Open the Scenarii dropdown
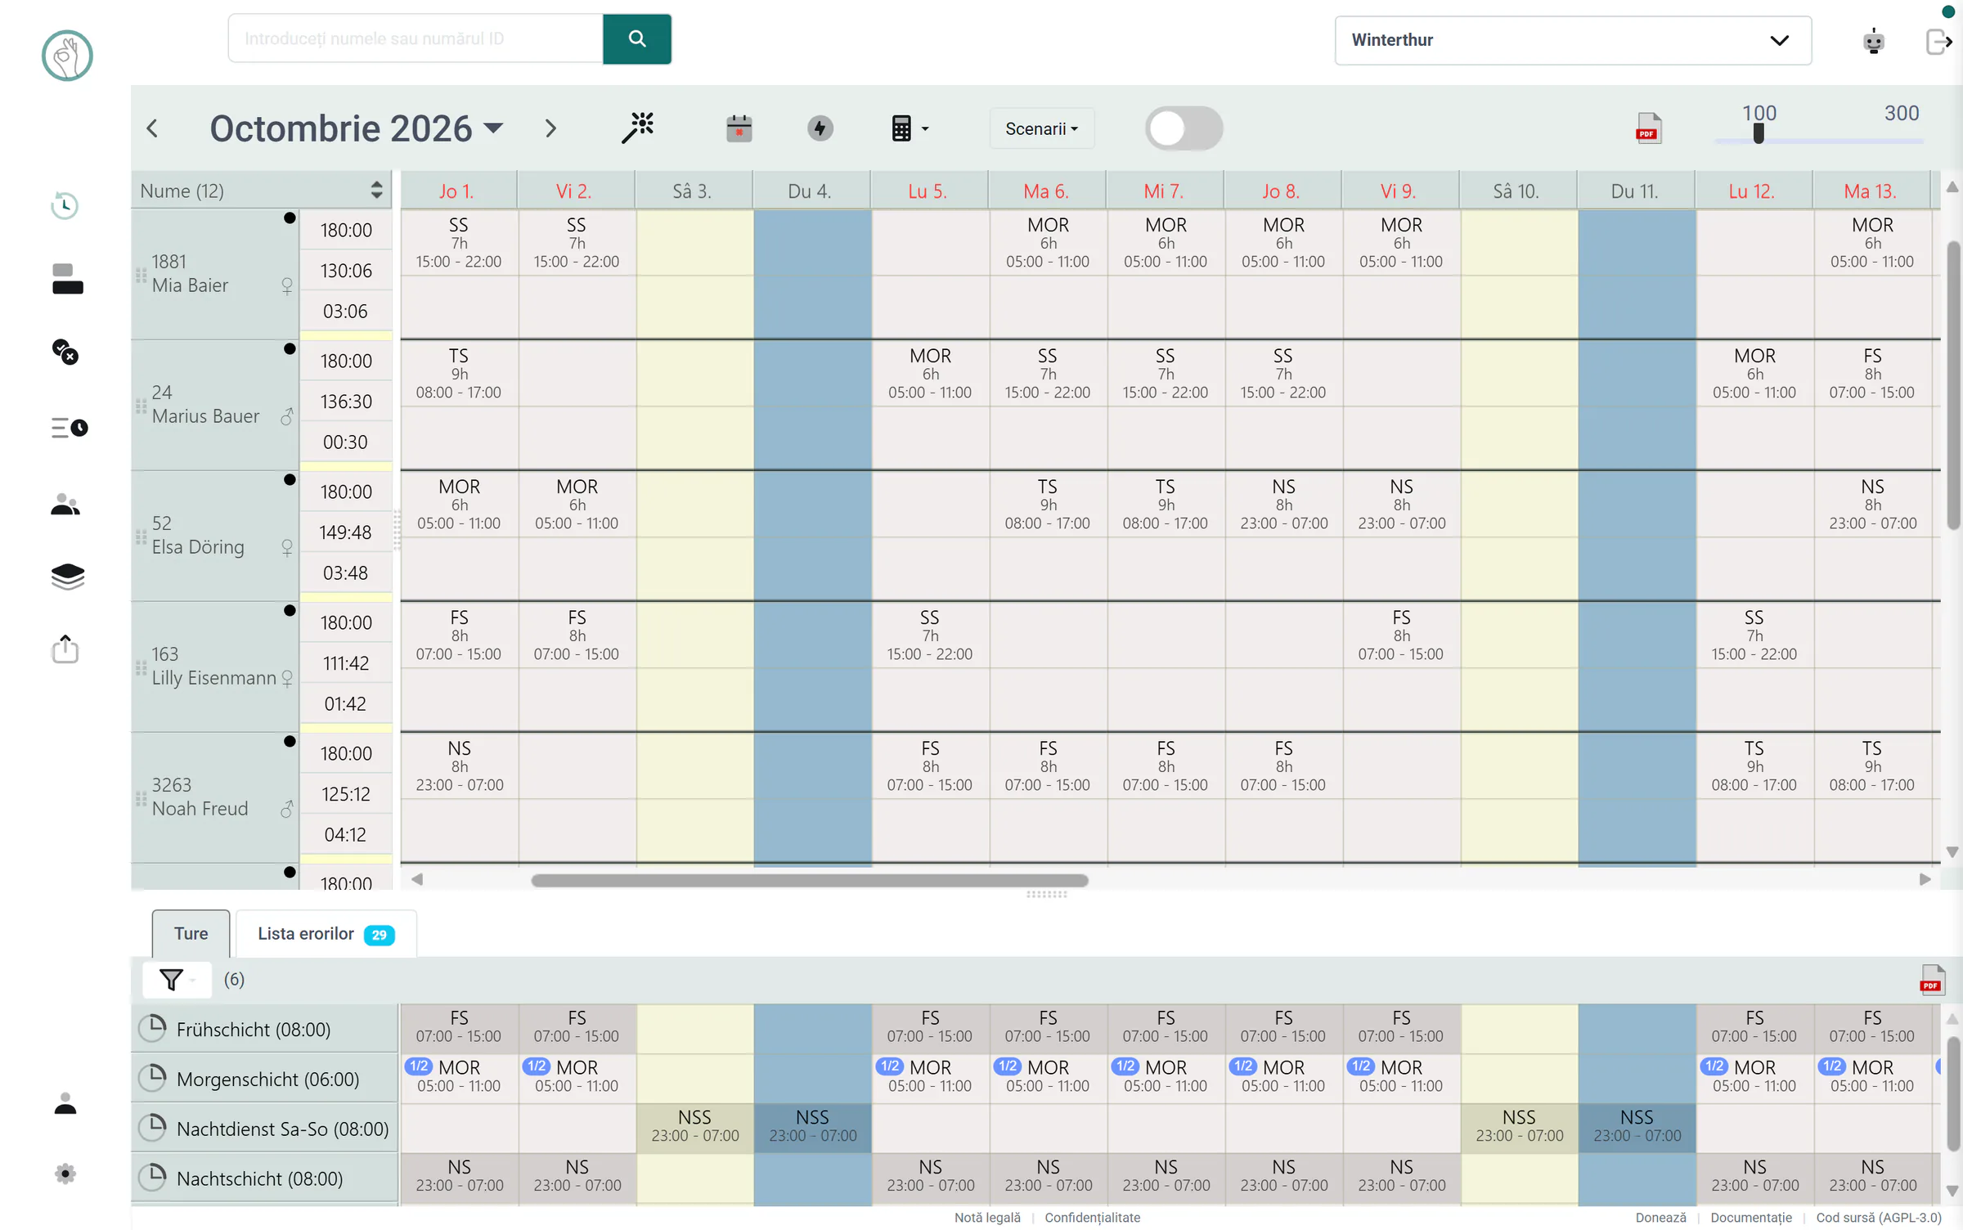This screenshot has width=1963, height=1230. 1041,128
